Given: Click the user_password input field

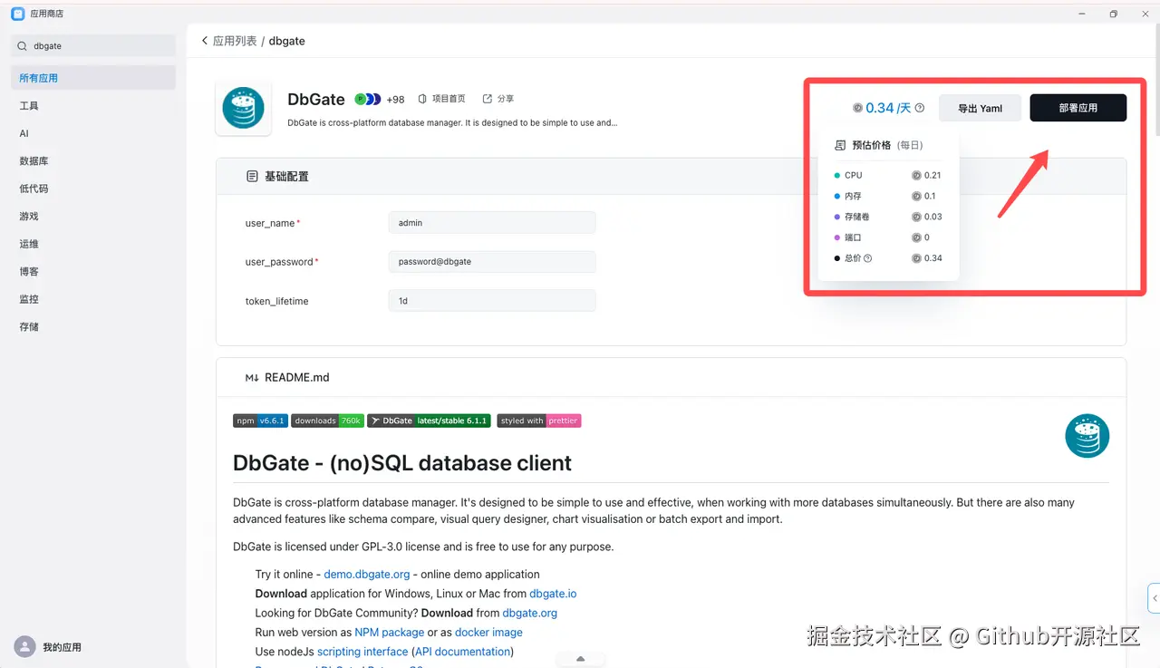Looking at the screenshot, I should pos(492,262).
